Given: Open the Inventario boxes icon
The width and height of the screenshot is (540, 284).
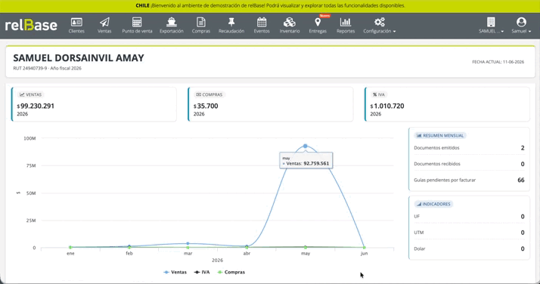Looking at the screenshot, I should [289, 23].
